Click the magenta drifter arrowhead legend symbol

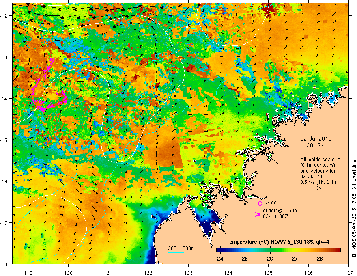[x=257, y=214]
